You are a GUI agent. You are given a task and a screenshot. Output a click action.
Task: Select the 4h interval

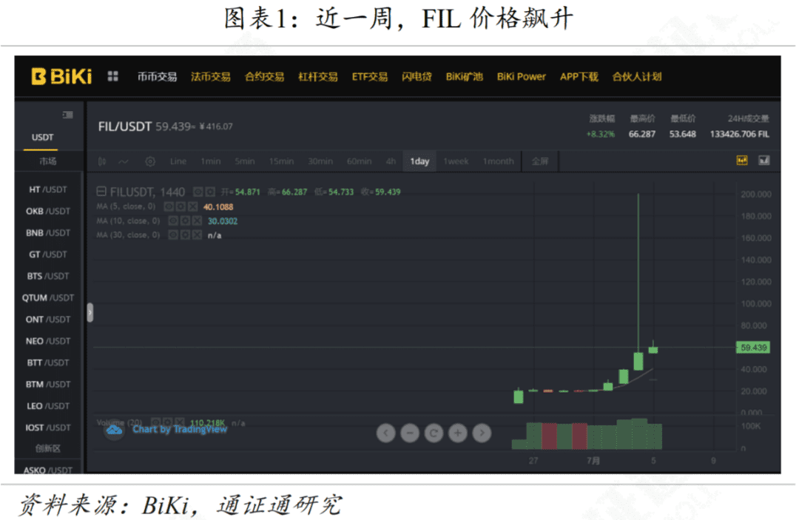point(391,161)
